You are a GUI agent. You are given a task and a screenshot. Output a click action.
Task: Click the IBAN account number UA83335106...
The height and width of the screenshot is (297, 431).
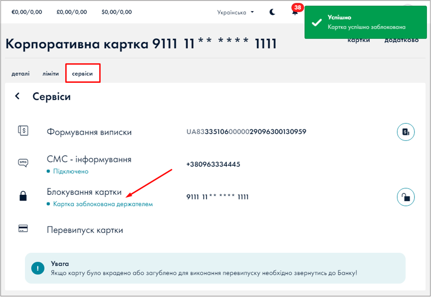tap(246, 132)
